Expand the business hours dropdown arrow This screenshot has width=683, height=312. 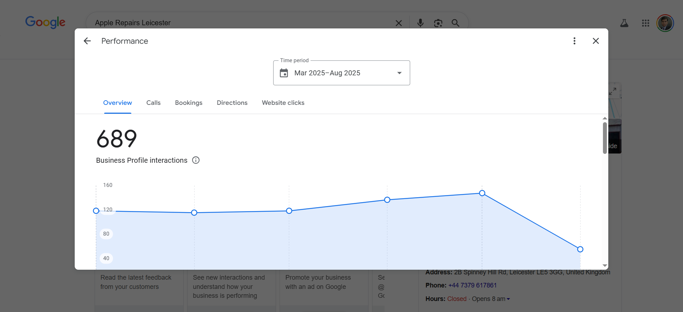508,299
